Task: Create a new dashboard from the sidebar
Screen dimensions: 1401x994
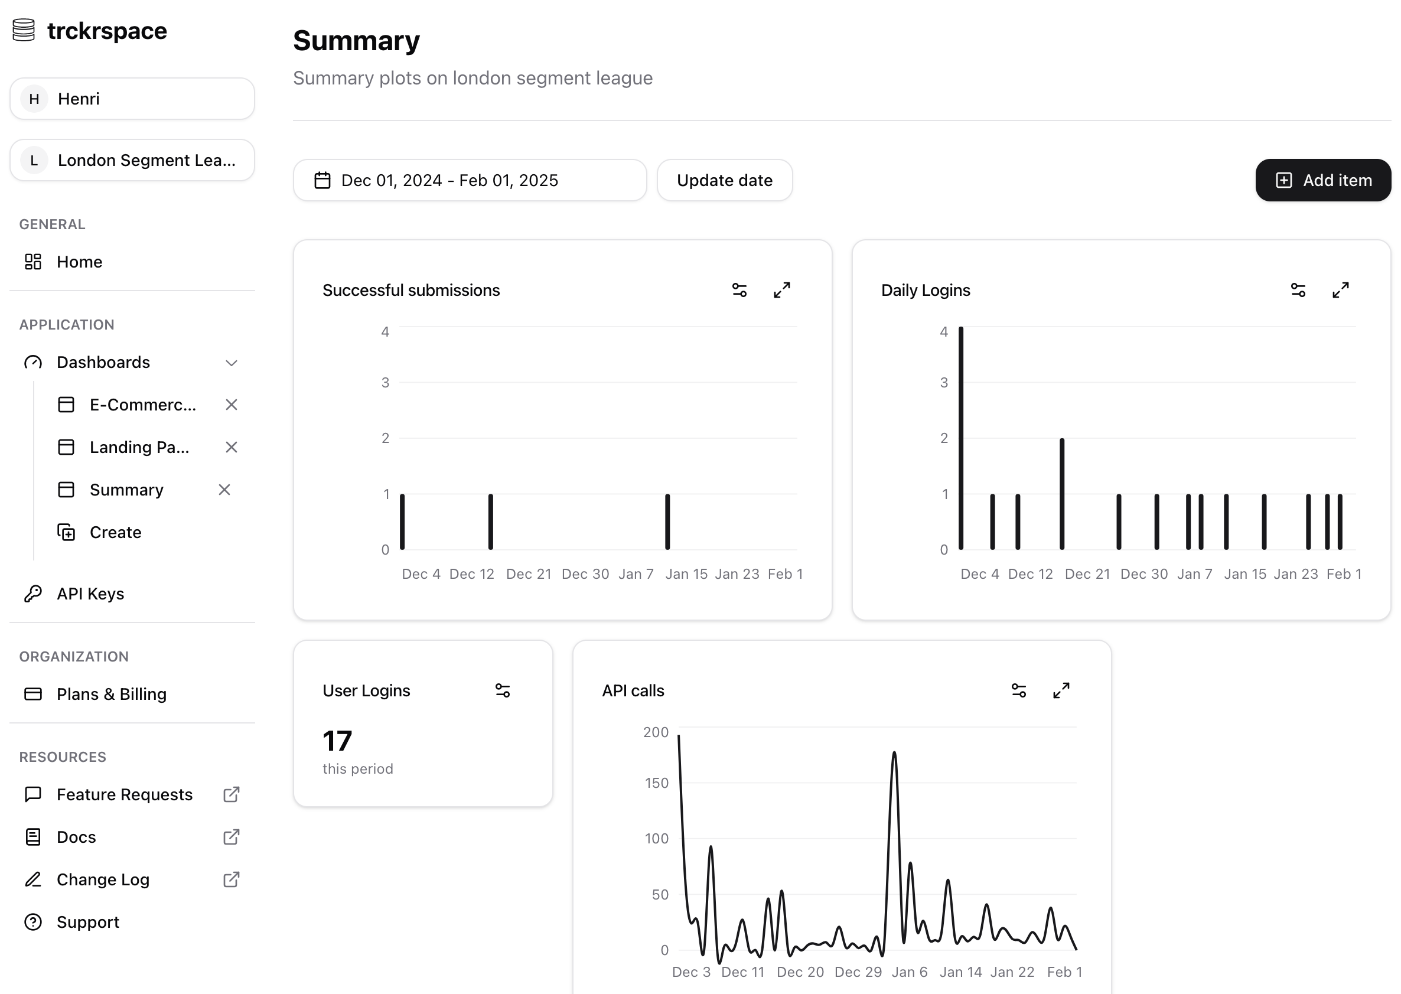Action: tap(115, 532)
